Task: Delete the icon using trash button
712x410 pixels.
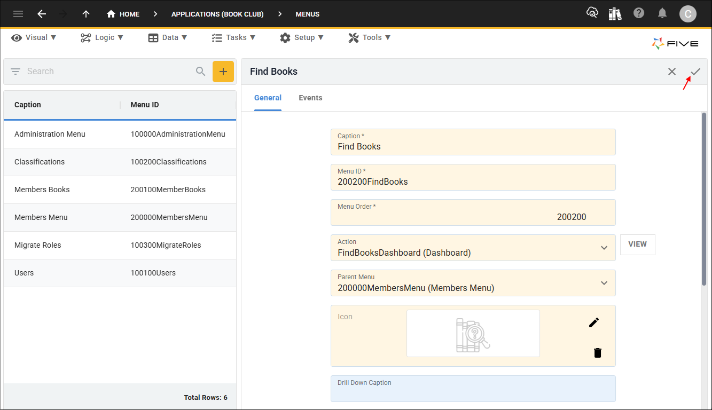Action: pos(598,353)
